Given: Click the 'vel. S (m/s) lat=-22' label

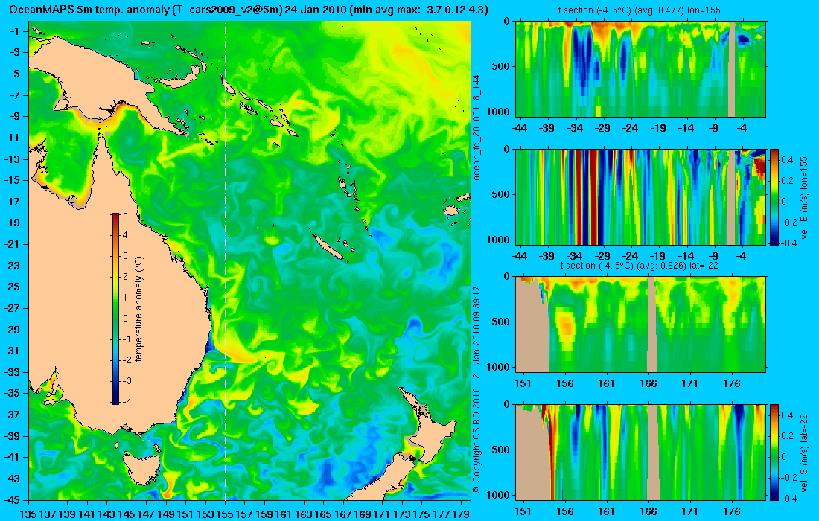Looking at the screenshot, I should pyautogui.click(x=805, y=453).
